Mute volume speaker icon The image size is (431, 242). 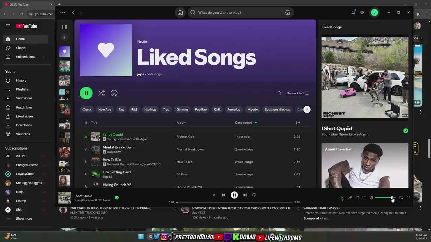pyautogui.click(x=371, y=198)
